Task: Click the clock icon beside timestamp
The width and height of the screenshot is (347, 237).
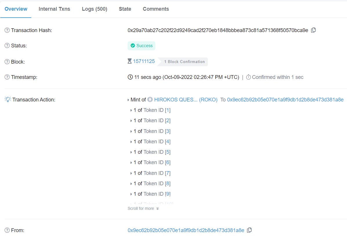Action: click(x=130, y=77)
